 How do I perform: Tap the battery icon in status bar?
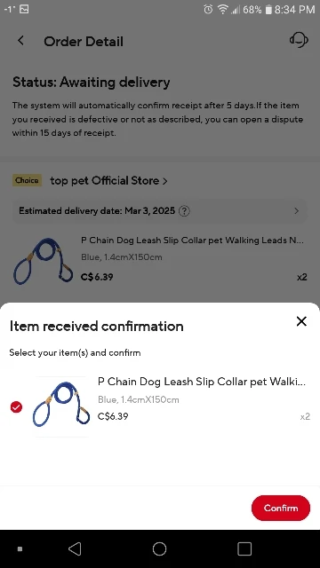point(268,10)
